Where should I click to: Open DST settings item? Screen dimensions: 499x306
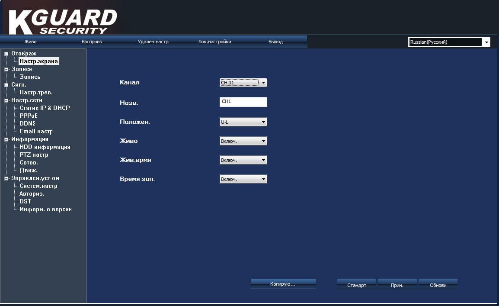(x=25, y=202)
